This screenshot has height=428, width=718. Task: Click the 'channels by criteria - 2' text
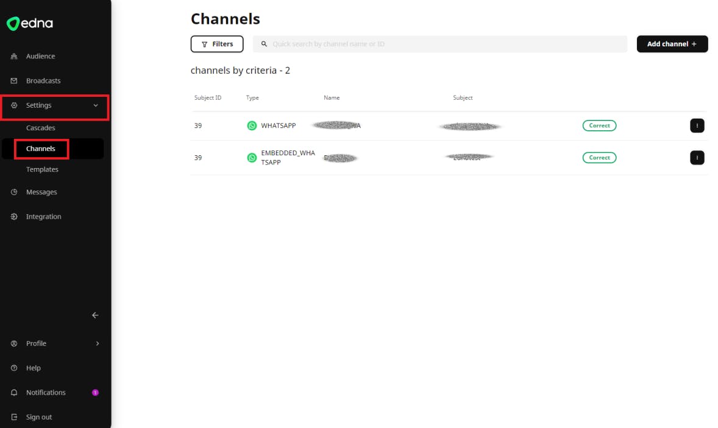(240, 71)
